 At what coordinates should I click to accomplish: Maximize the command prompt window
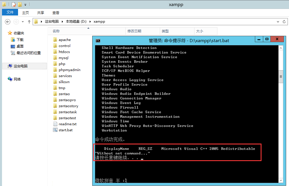tap(267, 39)
